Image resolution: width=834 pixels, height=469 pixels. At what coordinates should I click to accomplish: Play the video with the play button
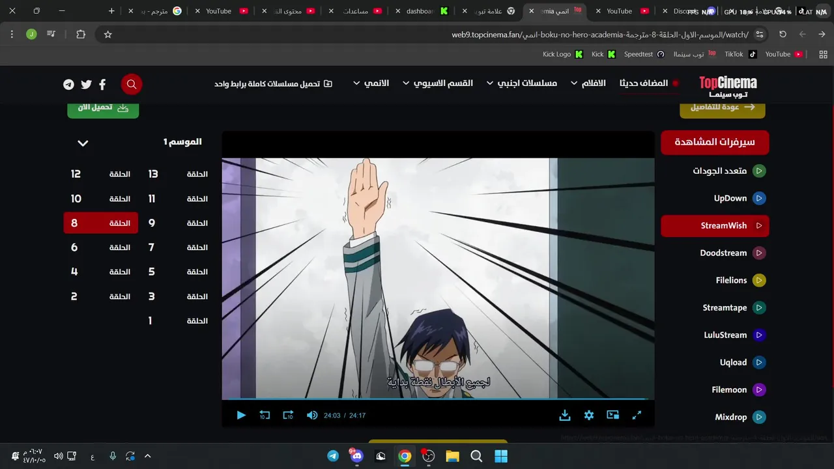[x=241, y=415]
